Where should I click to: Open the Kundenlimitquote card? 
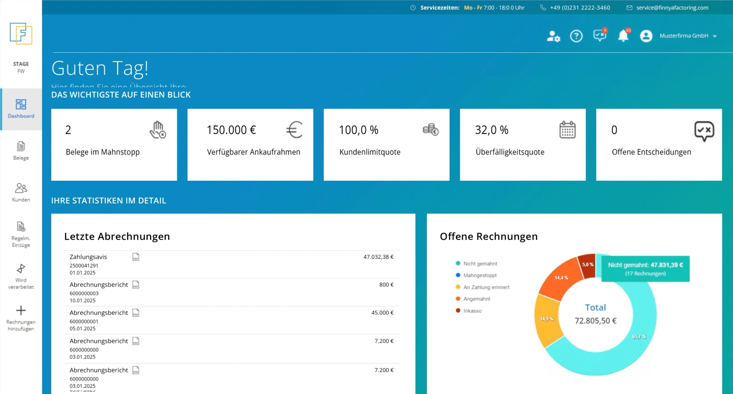(386, 145)
